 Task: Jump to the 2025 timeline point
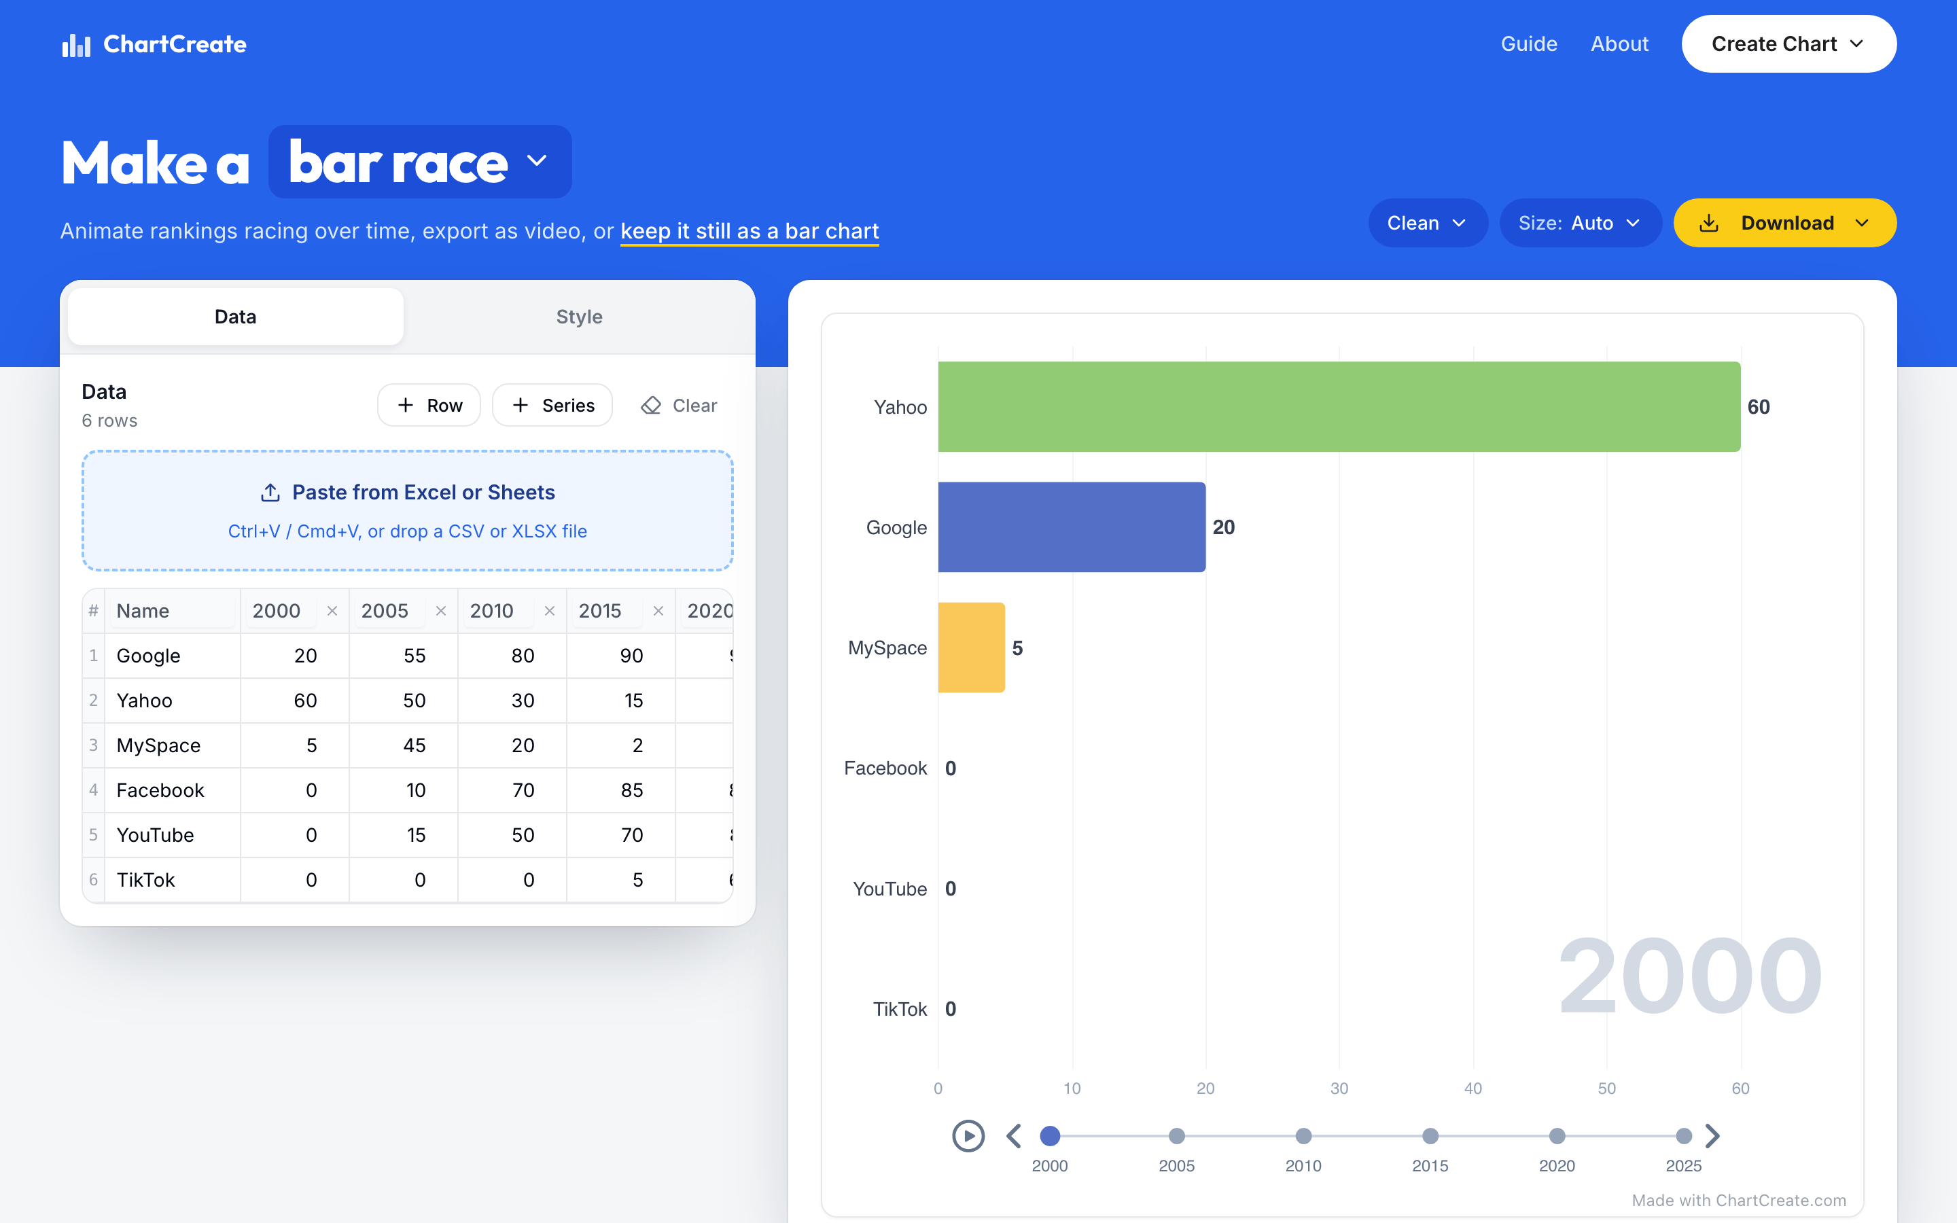1684,1135
